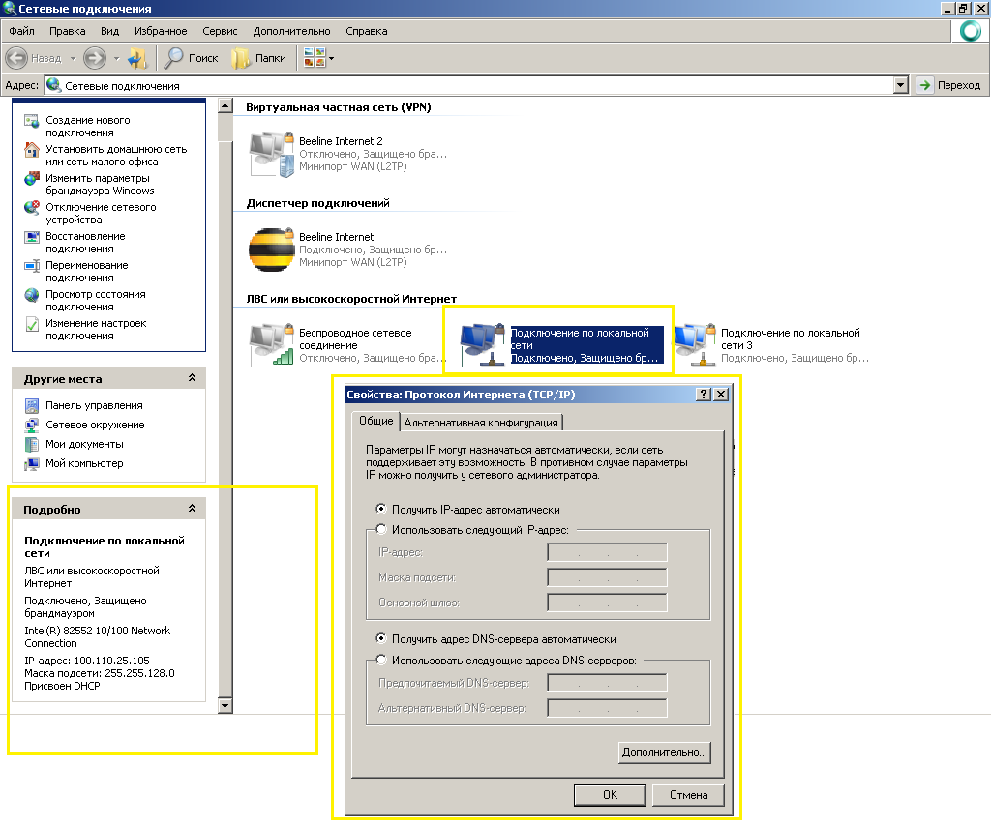Screen dimensions: 991x823
Task: Click the Forward navigation arrow icon
Action: [x=94, y=58]
